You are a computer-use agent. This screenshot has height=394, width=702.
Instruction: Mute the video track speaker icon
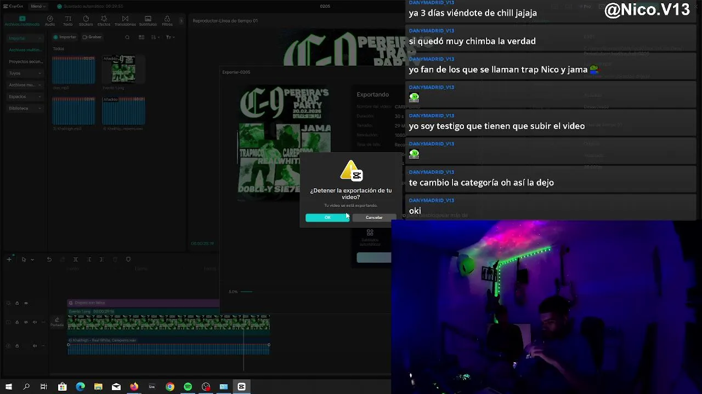pyautogui.click(x=35, y=322)
